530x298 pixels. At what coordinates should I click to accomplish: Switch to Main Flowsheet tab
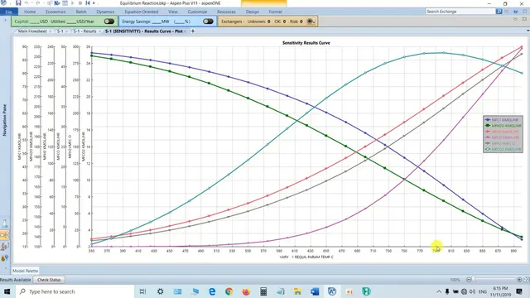32,31
